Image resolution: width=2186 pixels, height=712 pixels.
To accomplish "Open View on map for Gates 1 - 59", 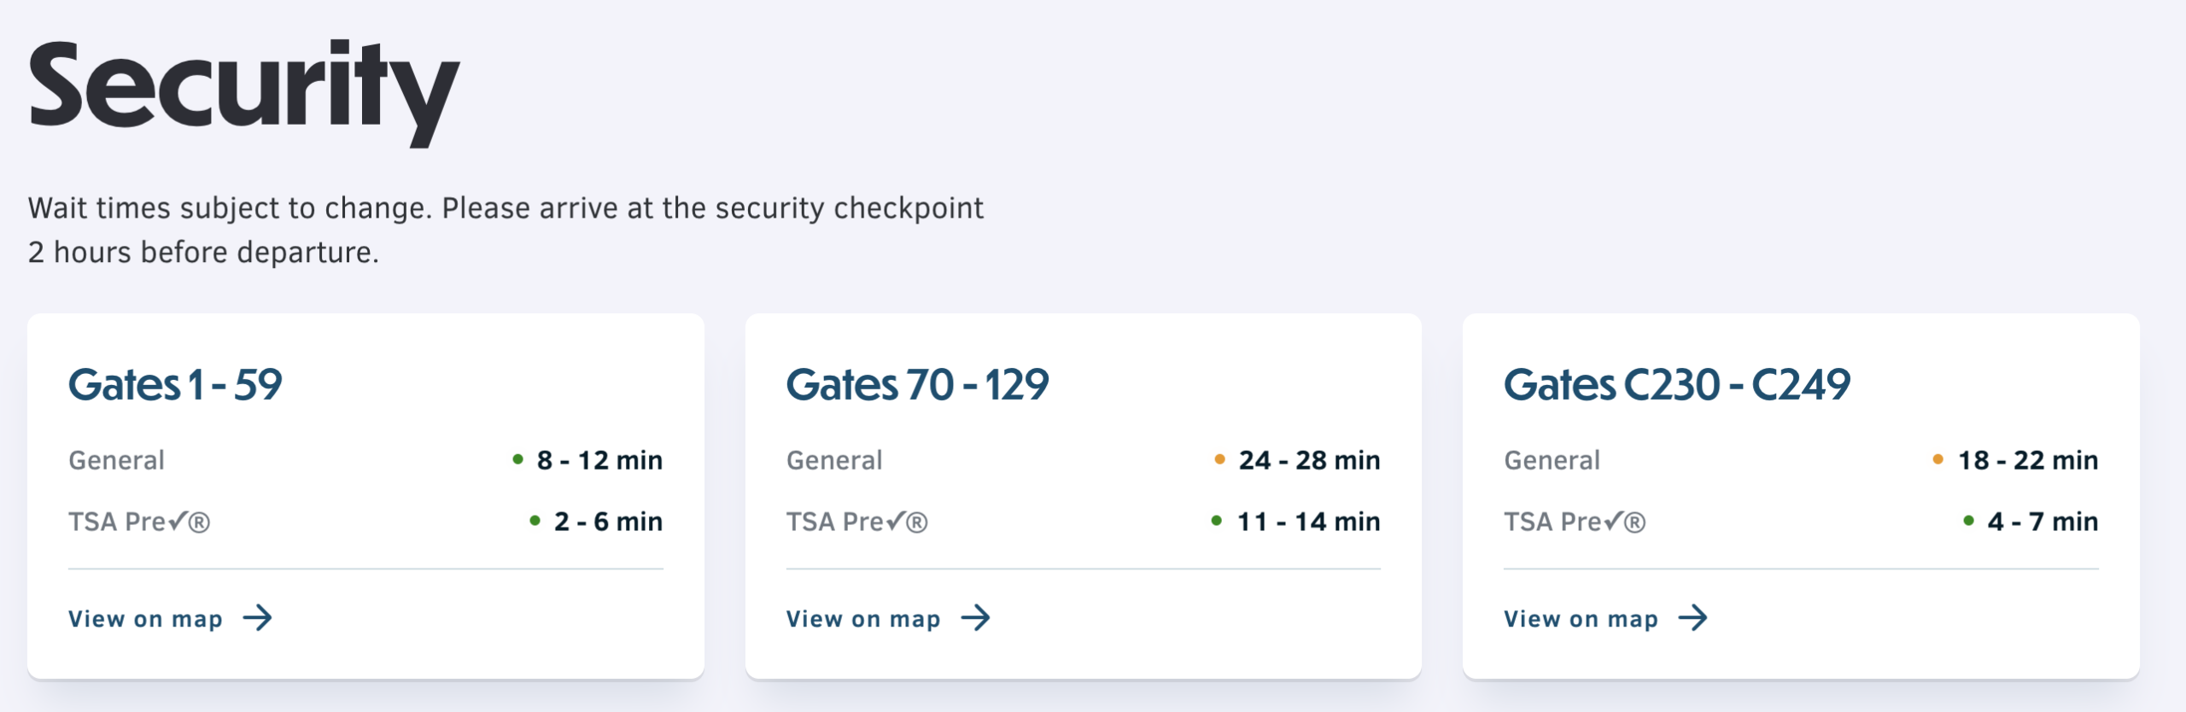I will point(146,619).
